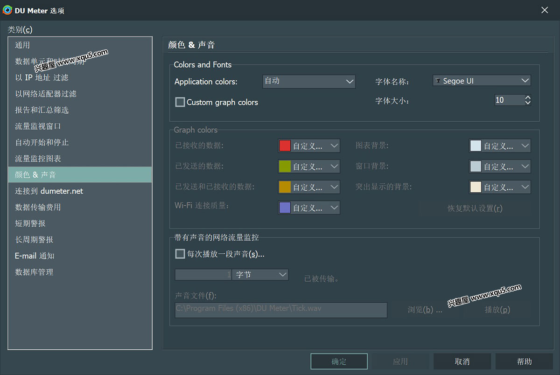
Task: Click the 字体大小 value field
Action: tap(510, 100)
